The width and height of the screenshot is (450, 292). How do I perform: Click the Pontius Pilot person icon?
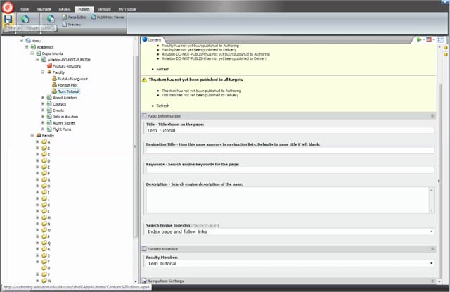[55, 85]
